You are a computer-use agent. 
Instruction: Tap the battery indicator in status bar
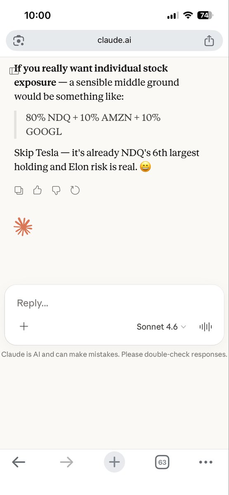tap(204, 15)
